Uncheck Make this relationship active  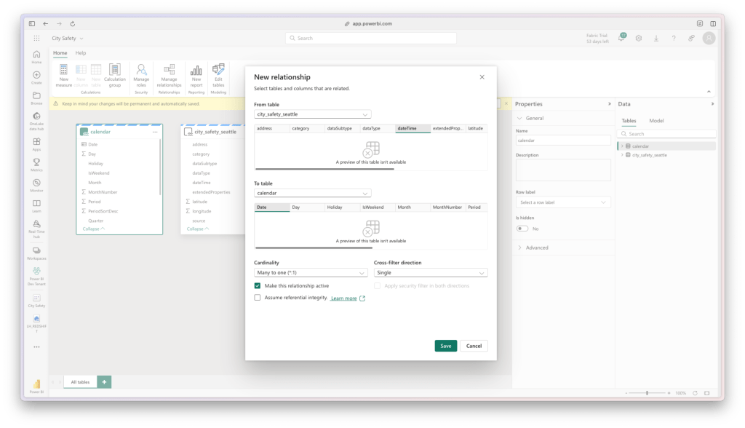[x=258, y=286]
